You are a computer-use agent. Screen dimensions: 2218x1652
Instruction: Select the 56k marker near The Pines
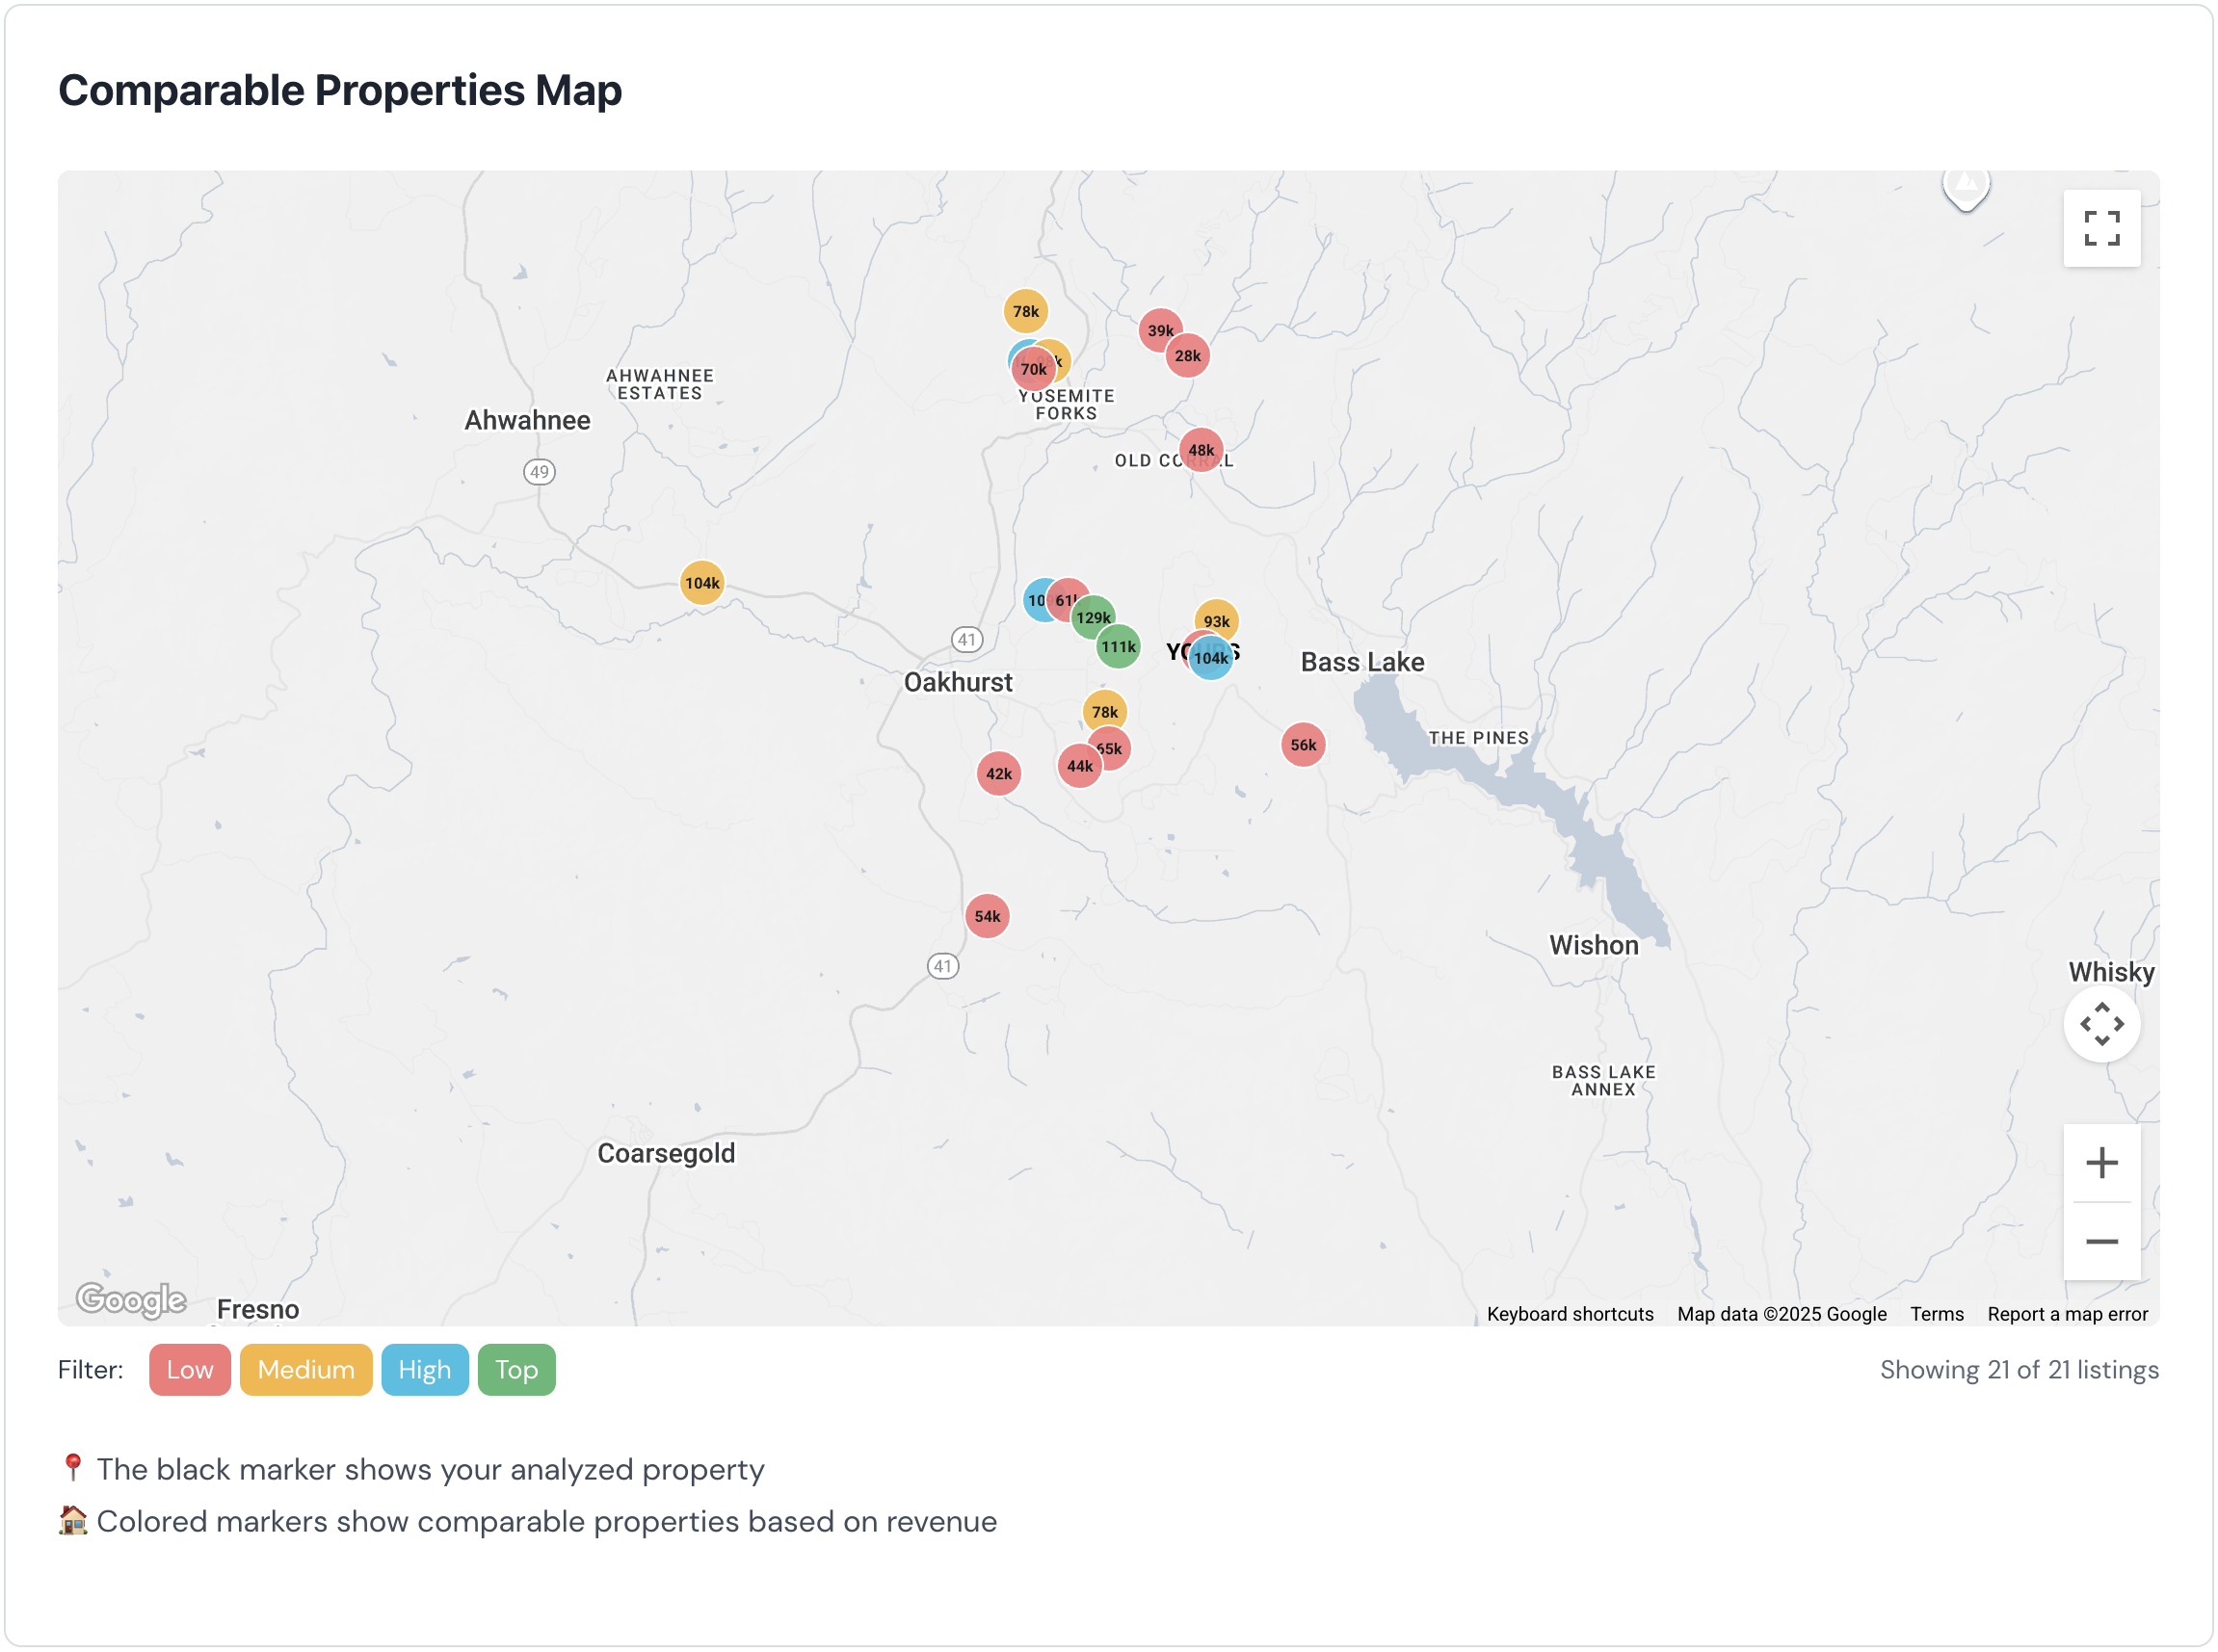[x=1302, y=743]
